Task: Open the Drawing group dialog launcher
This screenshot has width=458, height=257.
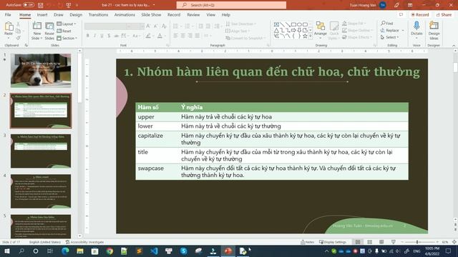Action: (x=375, y=45)
